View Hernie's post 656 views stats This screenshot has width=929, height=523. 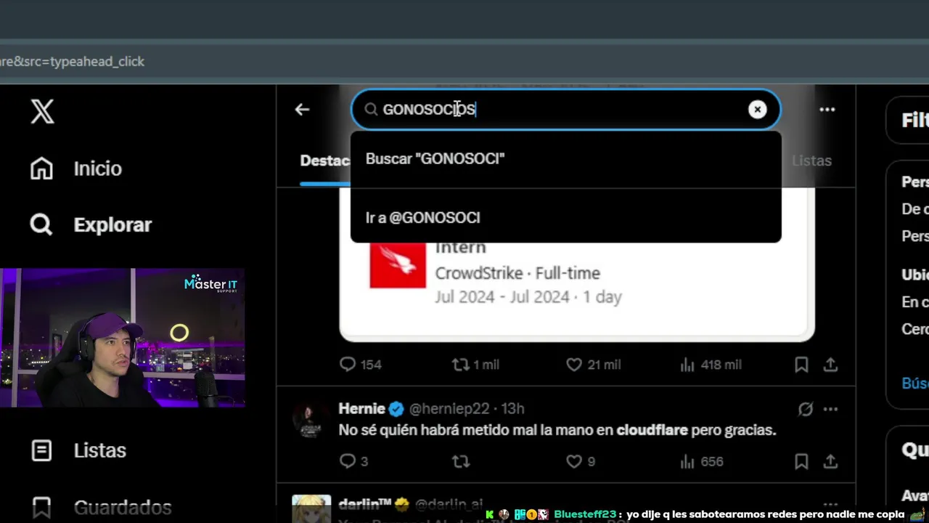tap(701, 461)
